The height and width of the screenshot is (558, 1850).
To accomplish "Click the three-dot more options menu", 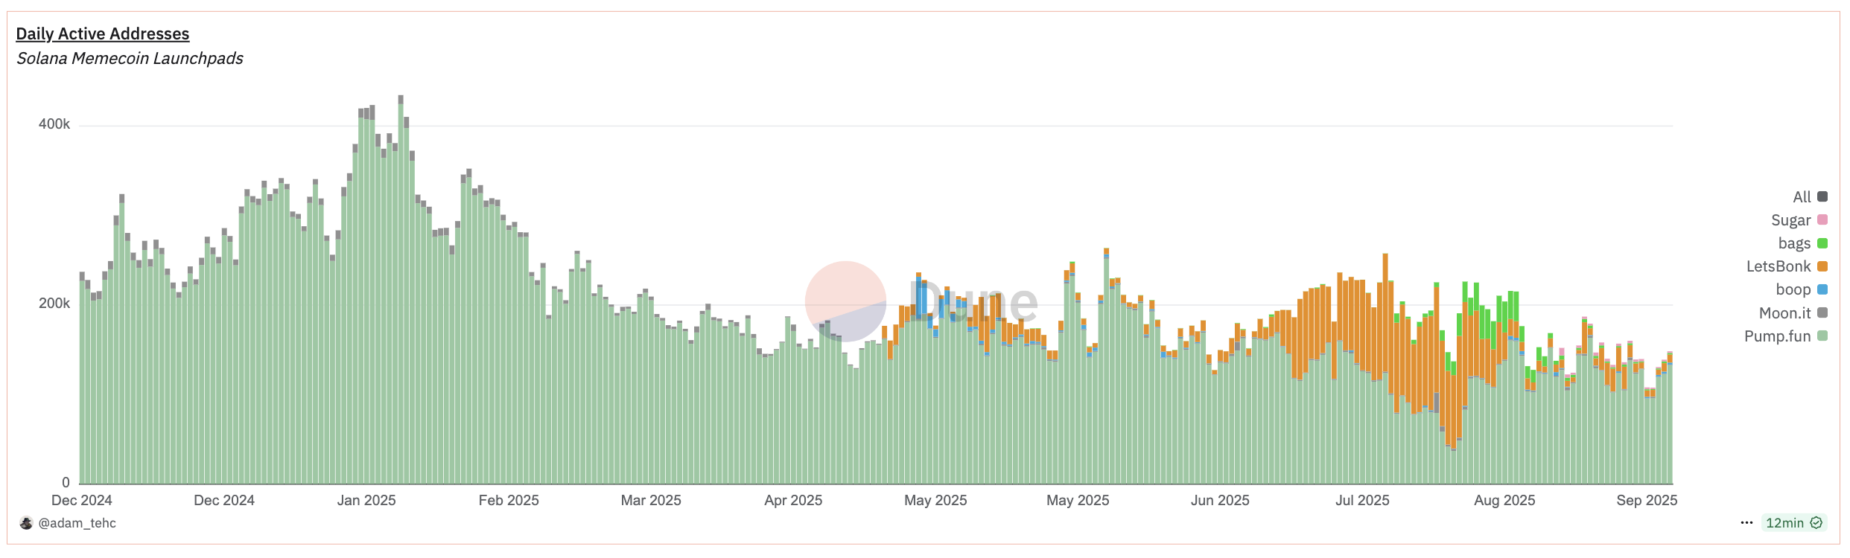I will click(1746, 523).
